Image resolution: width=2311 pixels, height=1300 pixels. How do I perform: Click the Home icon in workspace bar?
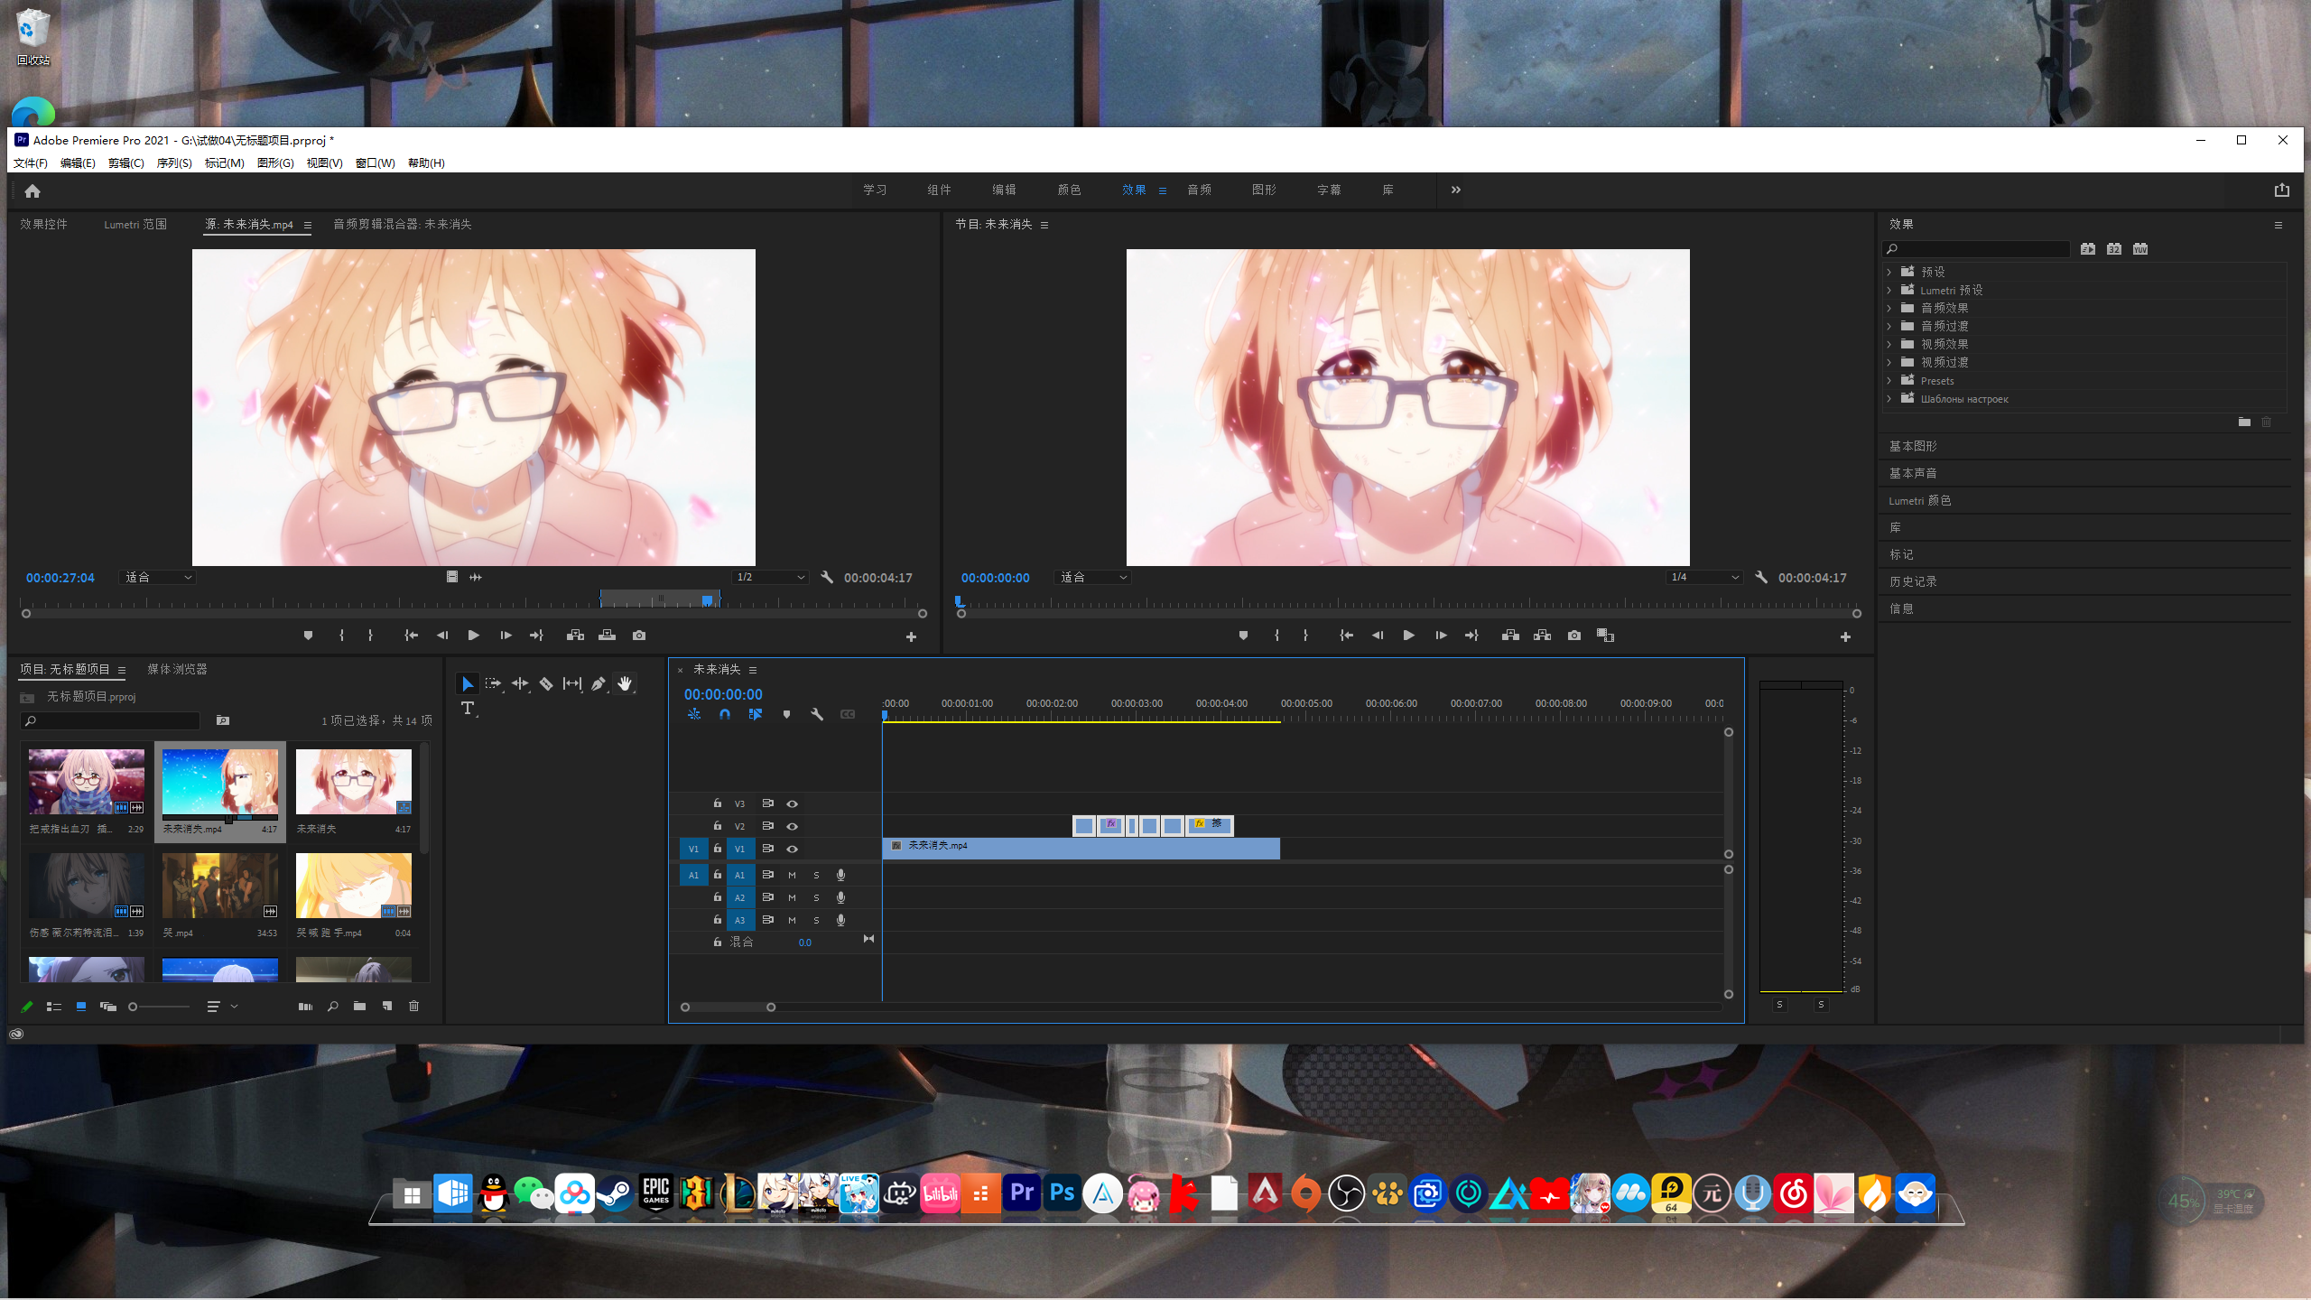pyautogui.click(x=32, y=190)
